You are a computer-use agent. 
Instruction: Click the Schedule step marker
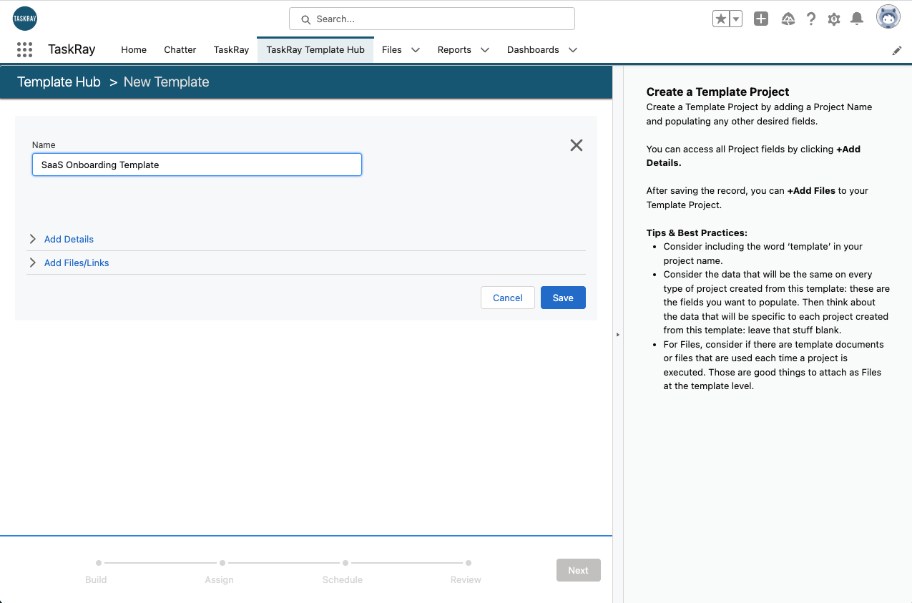tap(345, 563)
